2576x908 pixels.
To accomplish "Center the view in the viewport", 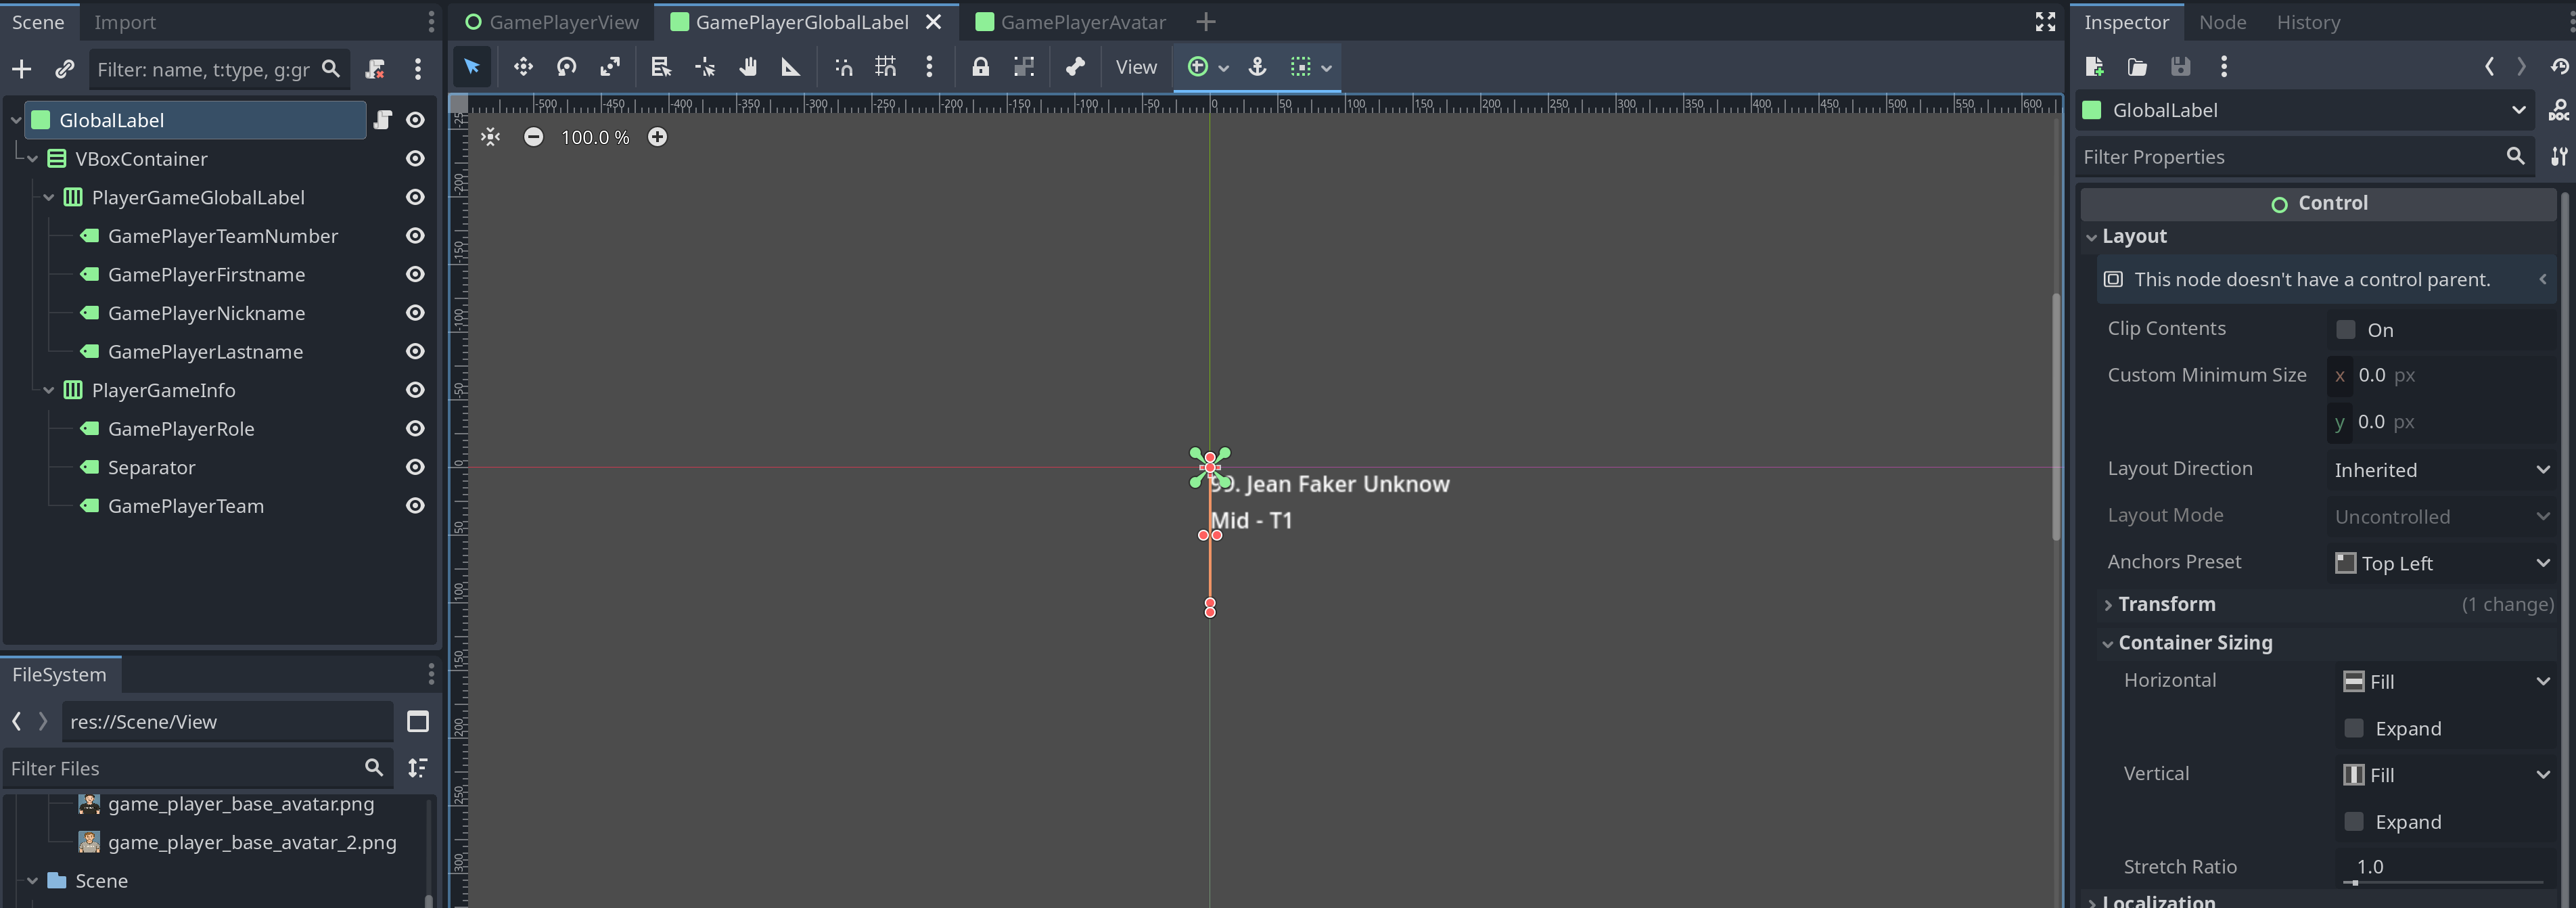I will [x=490, y=137].
